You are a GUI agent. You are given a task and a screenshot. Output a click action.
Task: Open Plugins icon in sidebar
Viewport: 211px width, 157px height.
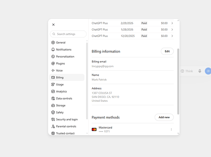pos(53,64)
